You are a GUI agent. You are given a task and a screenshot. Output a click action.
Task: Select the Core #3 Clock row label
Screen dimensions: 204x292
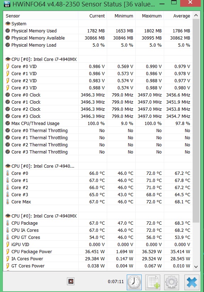(x=26, y=116)
